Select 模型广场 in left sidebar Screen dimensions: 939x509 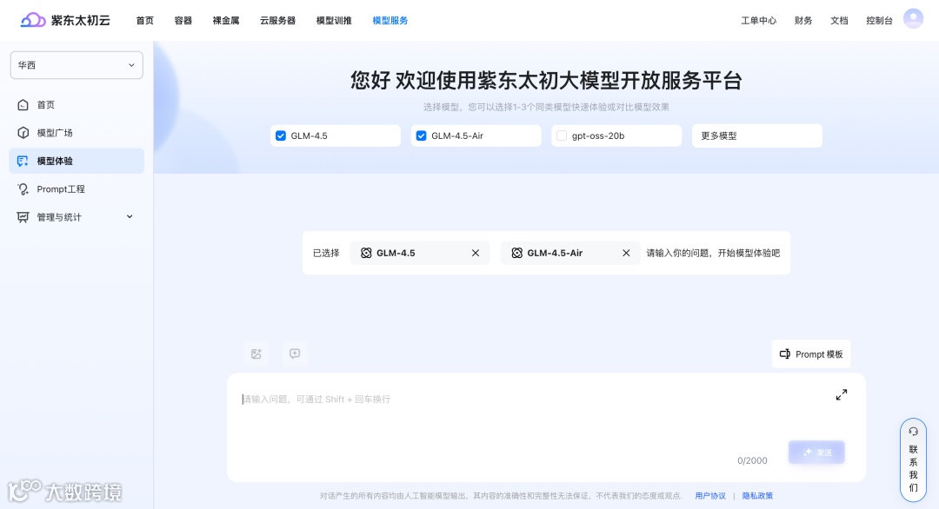[77, 133]
